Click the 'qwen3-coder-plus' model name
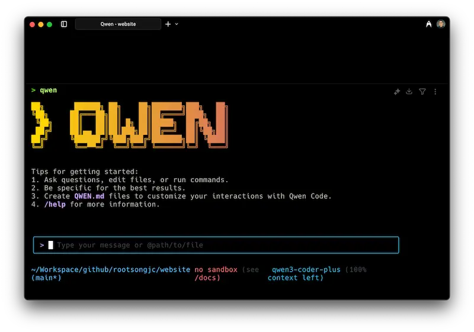 coord(306,269)
